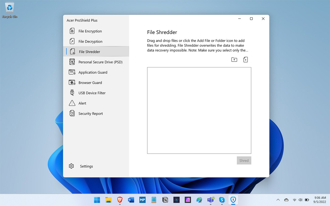
Task: Click the Alert warning triangle icon
Action: pyautogui.click(x=72, y=103)
